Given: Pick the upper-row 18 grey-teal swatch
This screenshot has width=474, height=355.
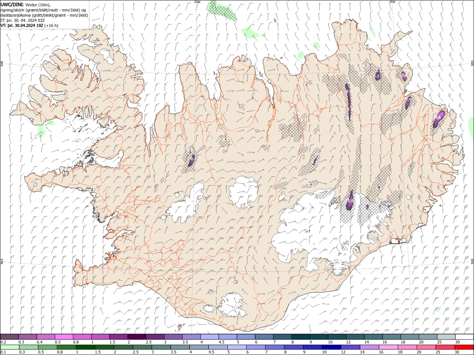Looking at the screenshot, I should coord(410,337).
